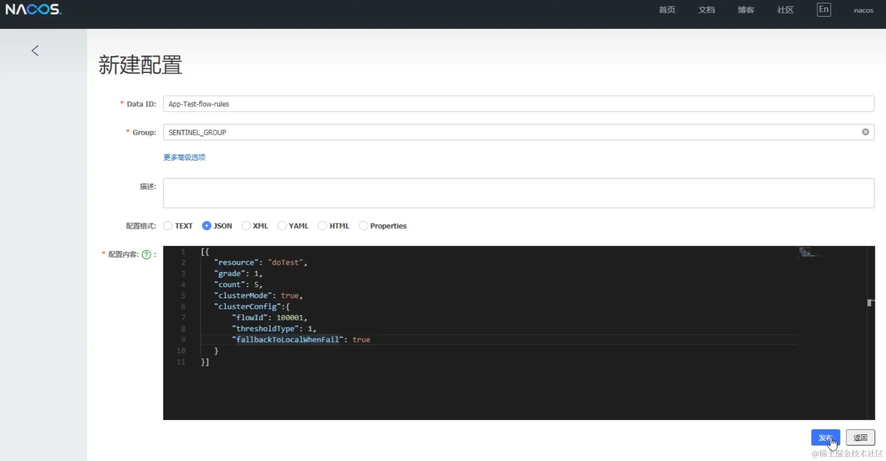
Task: Click the 发布 publish button
Action: pos(825,437)
